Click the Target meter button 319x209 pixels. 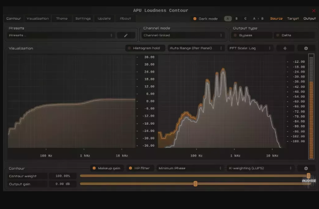tap(293, 19)
